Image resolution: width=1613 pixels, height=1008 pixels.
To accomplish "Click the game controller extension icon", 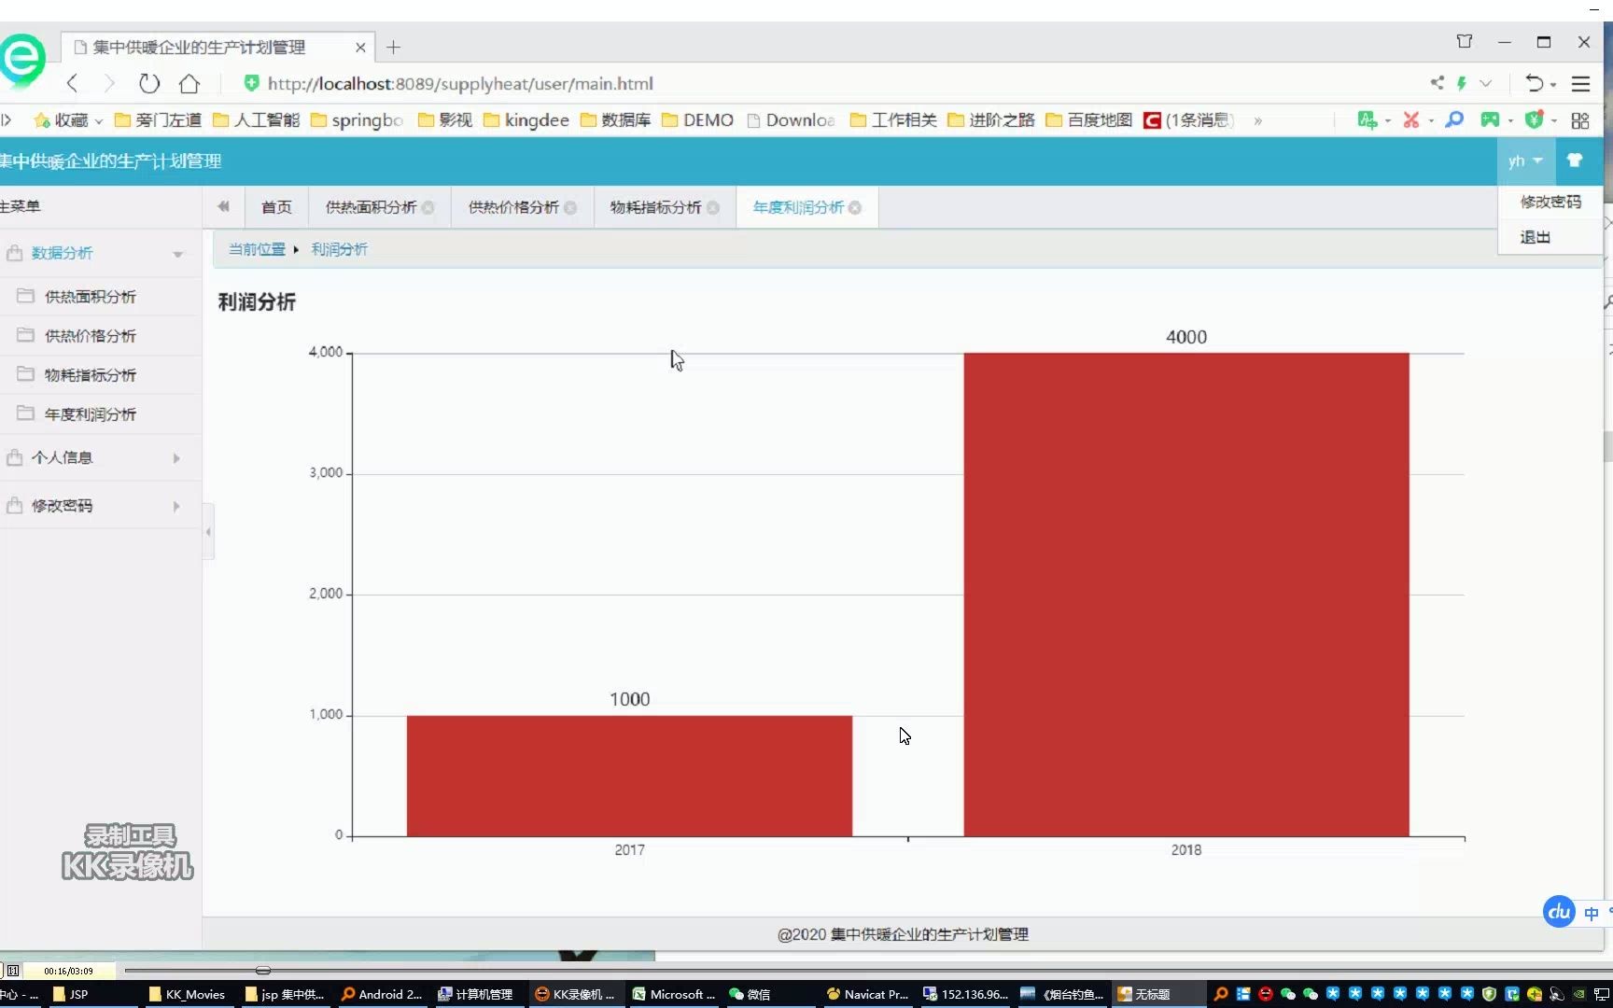I will pyautogui.click(x=1490, y=119).
